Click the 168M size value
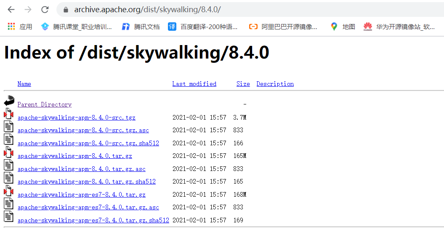444x243 pixels. (x=240, y=195)
